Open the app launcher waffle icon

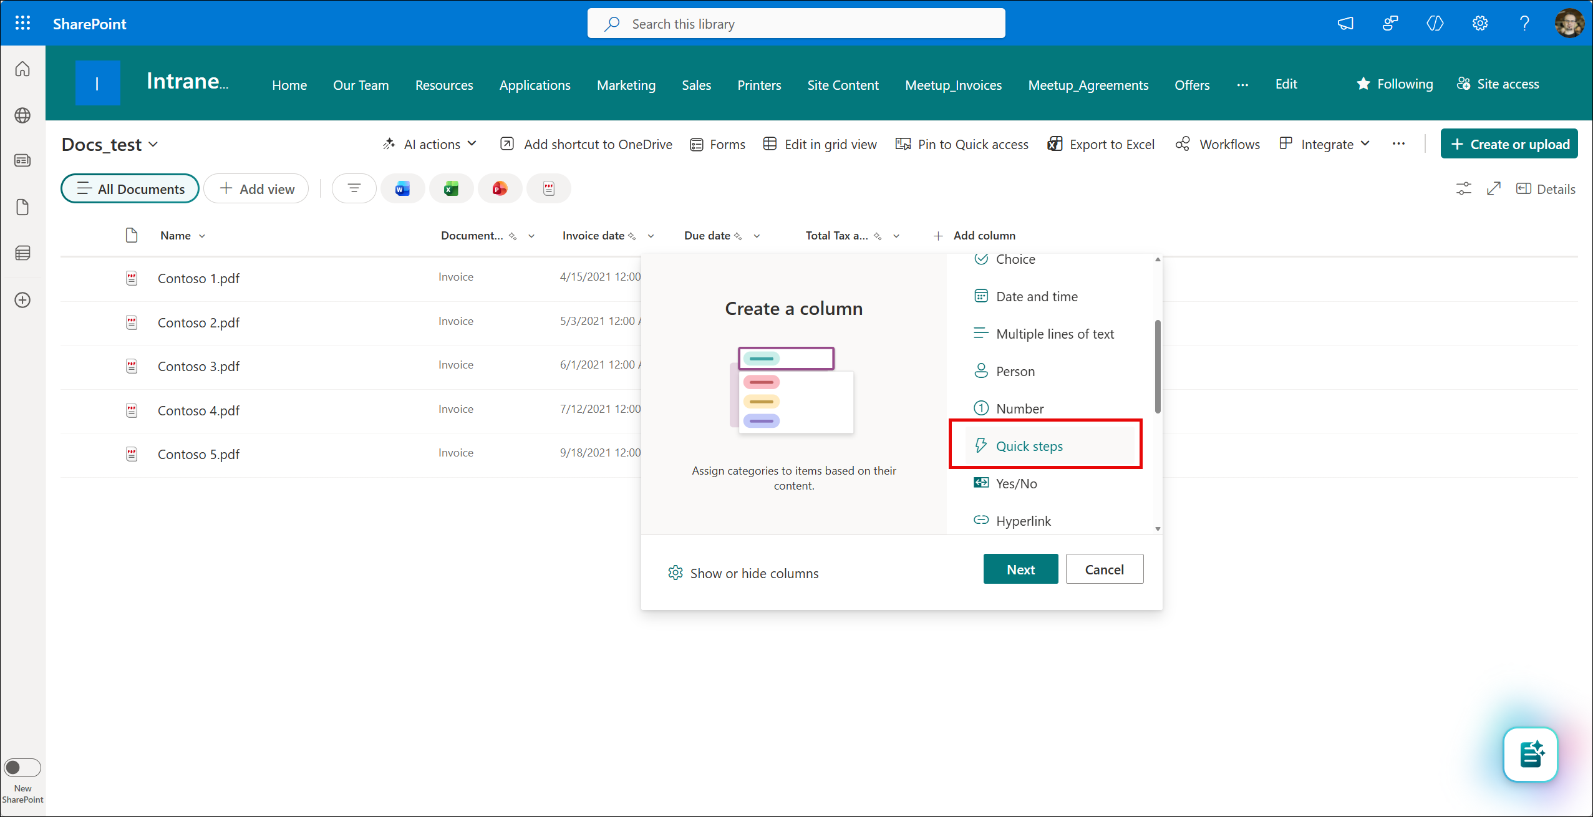[22, 24]
